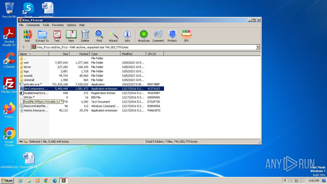
Task: Click CRC32 value B9573BBF
Action: (x=154, y=84)
